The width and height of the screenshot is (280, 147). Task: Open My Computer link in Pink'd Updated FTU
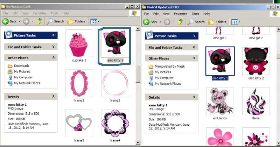[164, 78]
